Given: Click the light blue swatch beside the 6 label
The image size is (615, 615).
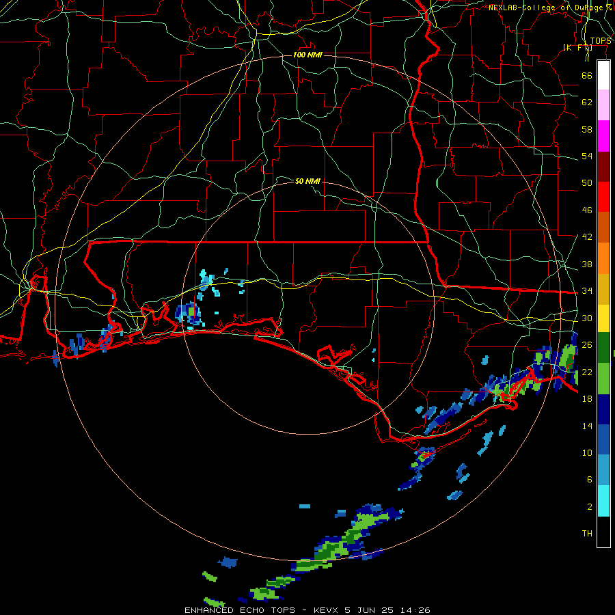Looking at the screenshot, I should (603, 470).
